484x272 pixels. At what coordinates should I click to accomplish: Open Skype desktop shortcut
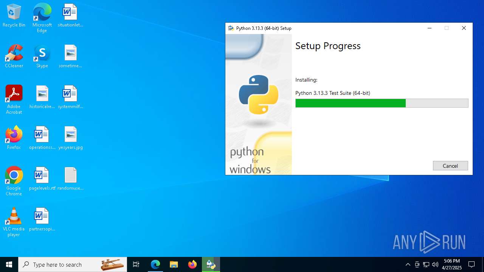coord(42,57)
